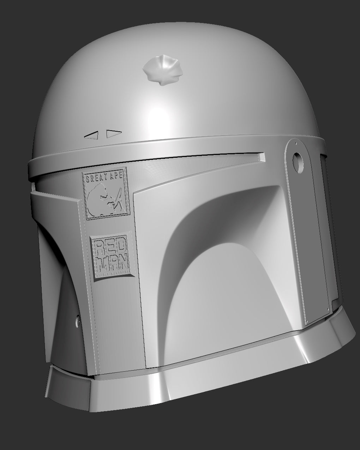This screenshot has width=360, height=450.
Task: Select the left-pointing triangle marking
Action: [92, 135]
